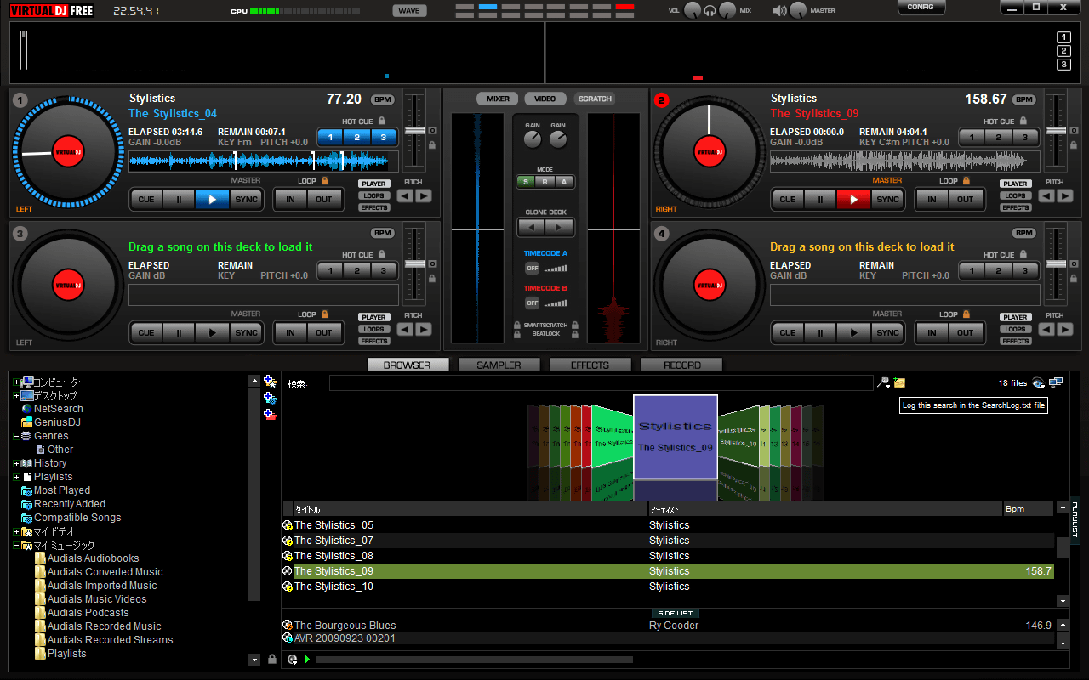Click the green prelisten play arrow
This screenshot has width=1089, height=680.
coord(307,660)
